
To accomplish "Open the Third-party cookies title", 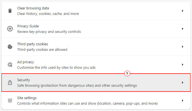I will pos(32,44).
